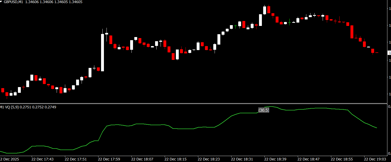The image size is (391, 162).
Task: Click the 22 Dec 18:07 time label
Action: [x=142, y=159]
